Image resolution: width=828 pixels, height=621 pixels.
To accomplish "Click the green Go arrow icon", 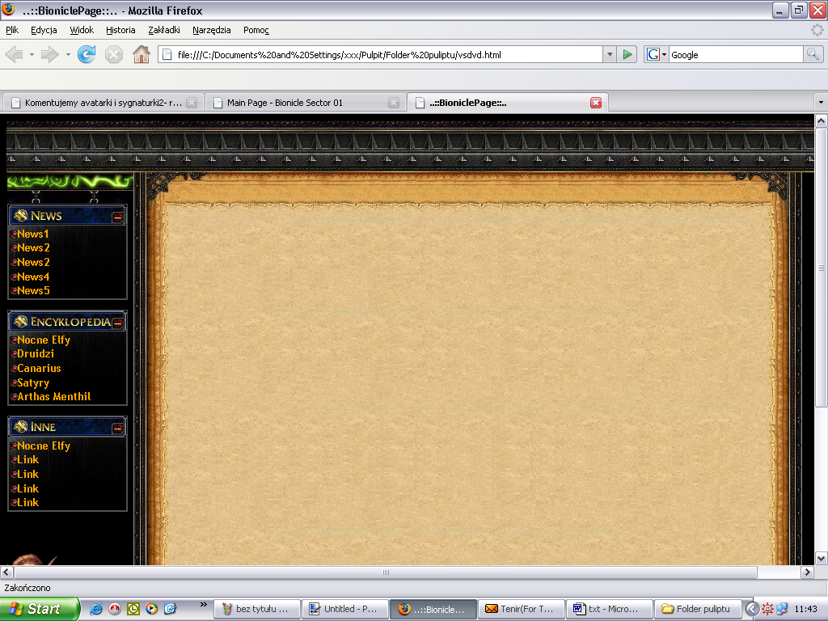I will pyautogui.click(x=628, y=55).
